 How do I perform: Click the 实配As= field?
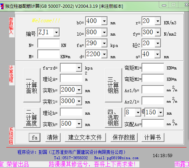(153, 124)
